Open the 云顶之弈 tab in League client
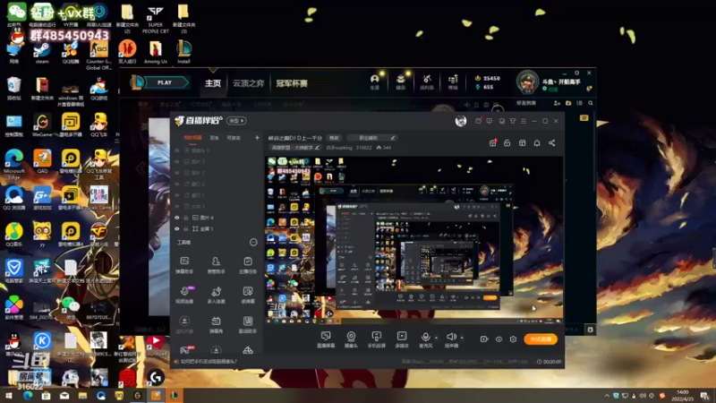This screenshot has height=403, width=716. click(x=249, y=83)
